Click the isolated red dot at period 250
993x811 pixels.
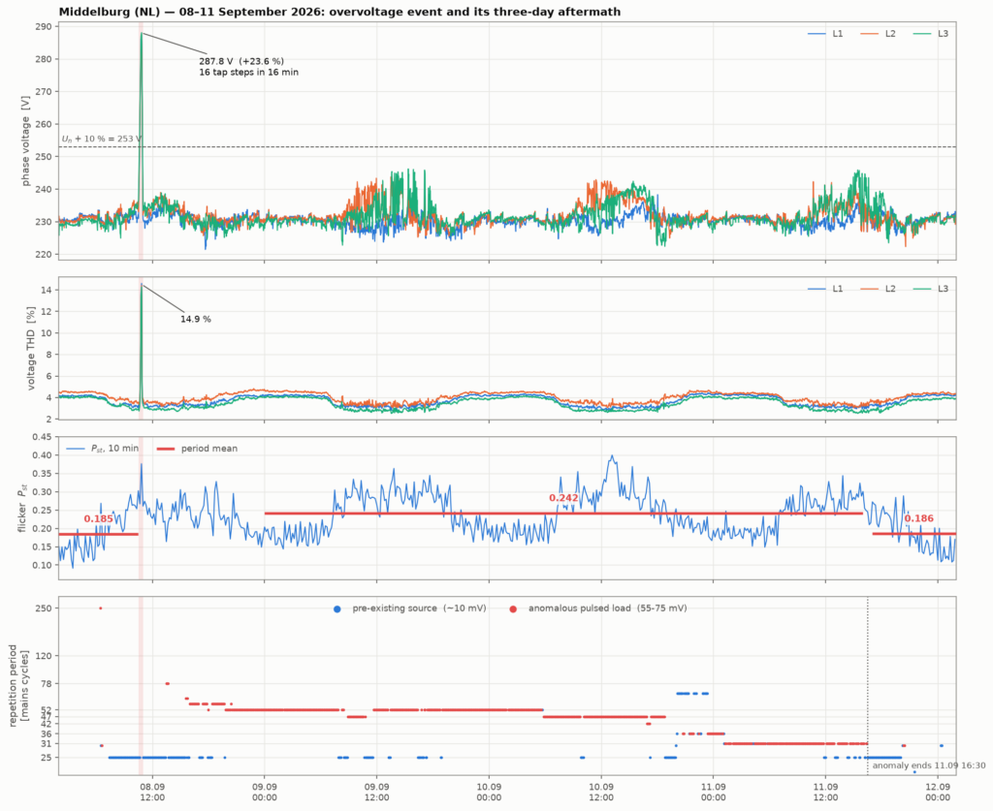101,608
